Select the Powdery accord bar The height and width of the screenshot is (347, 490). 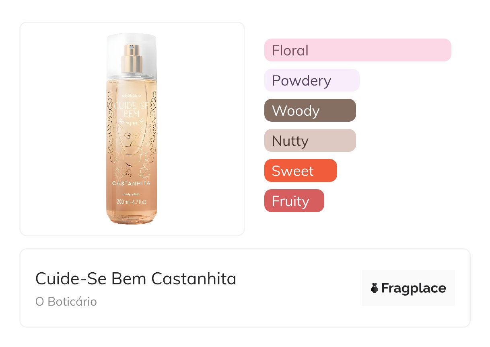coord(311,80)
